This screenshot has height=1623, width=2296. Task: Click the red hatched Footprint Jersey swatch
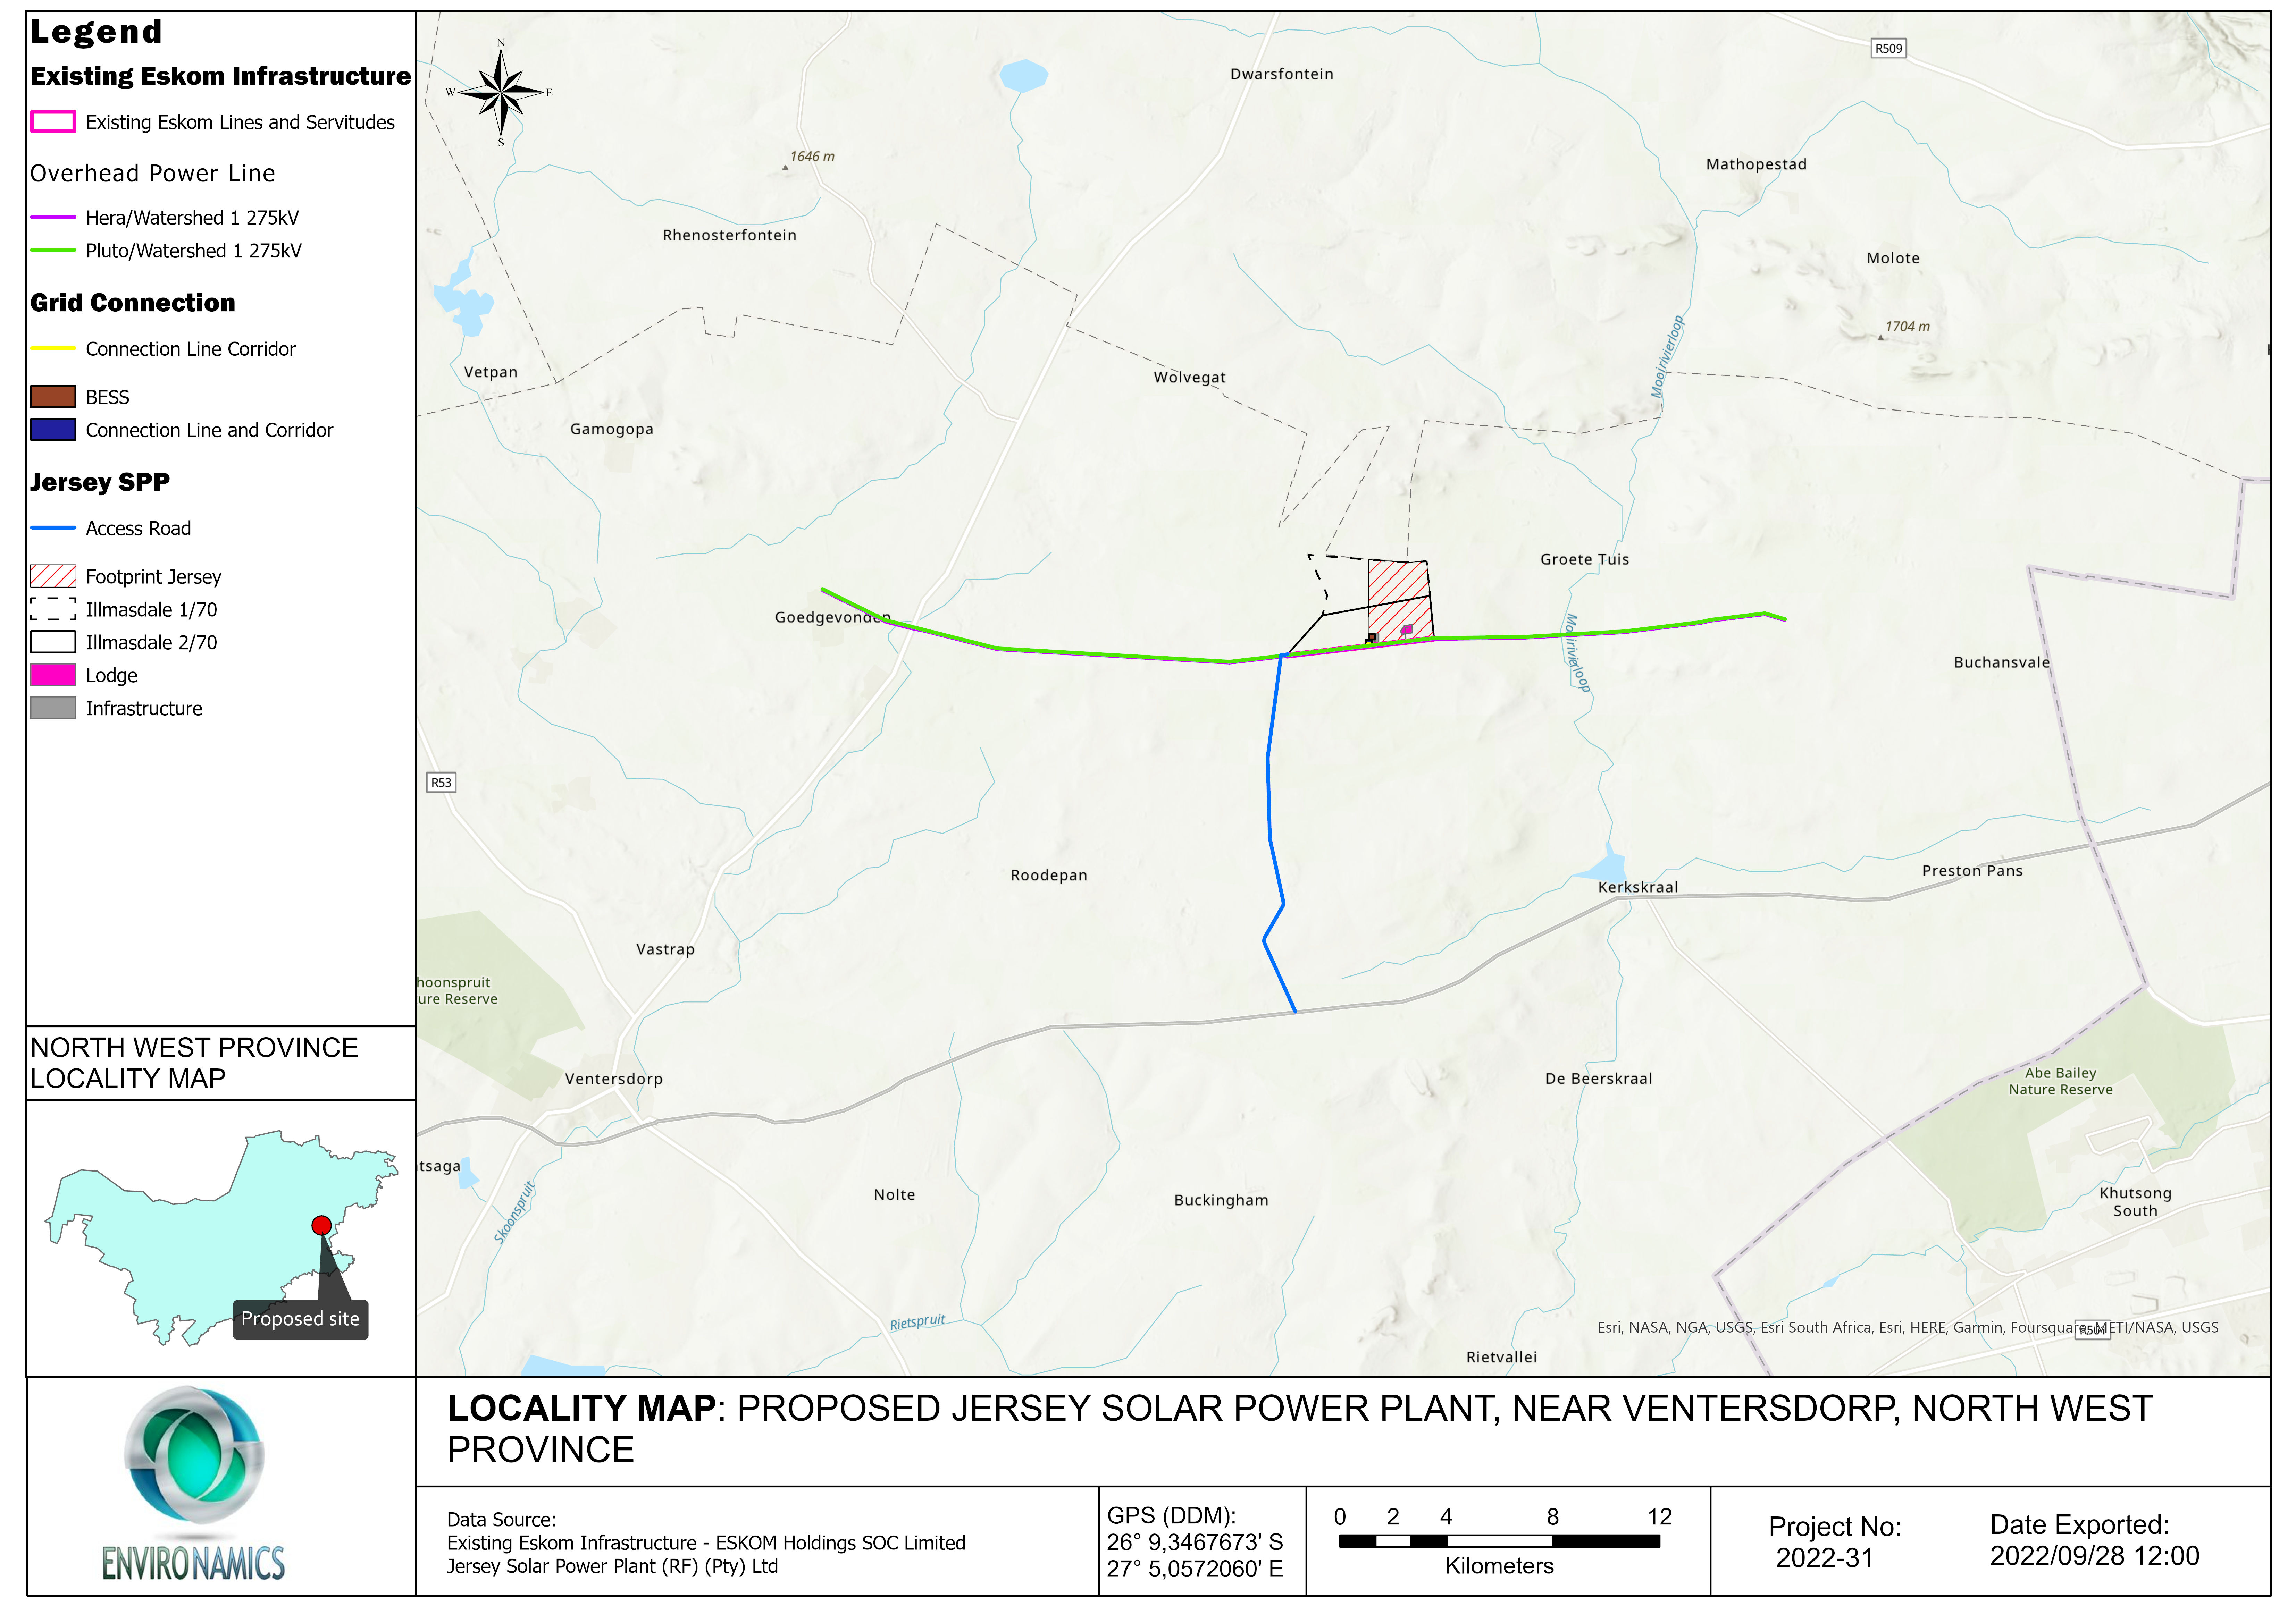coord(53,577)
